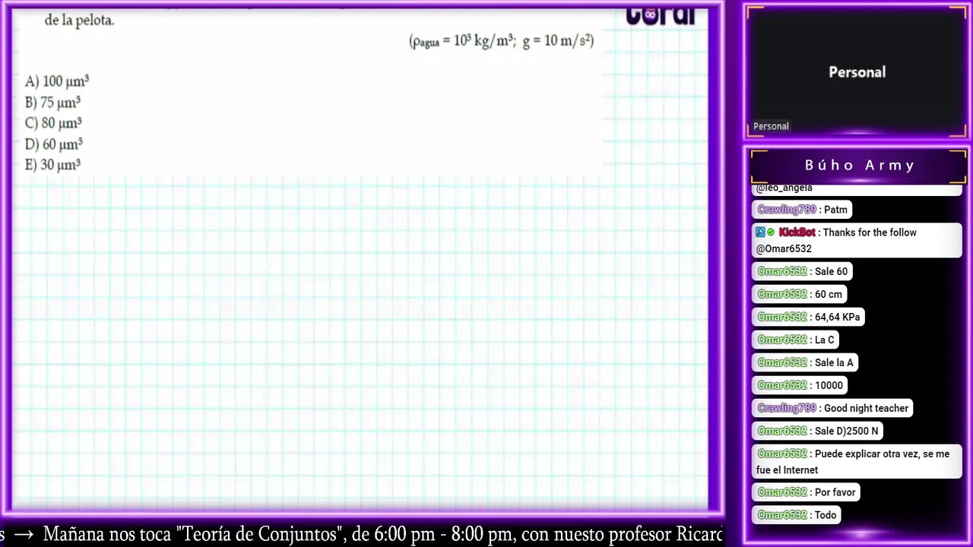The image size is (973, 547).
Task: Open Crawling789 username on "Good night teacher"
Action: (787, 408)
